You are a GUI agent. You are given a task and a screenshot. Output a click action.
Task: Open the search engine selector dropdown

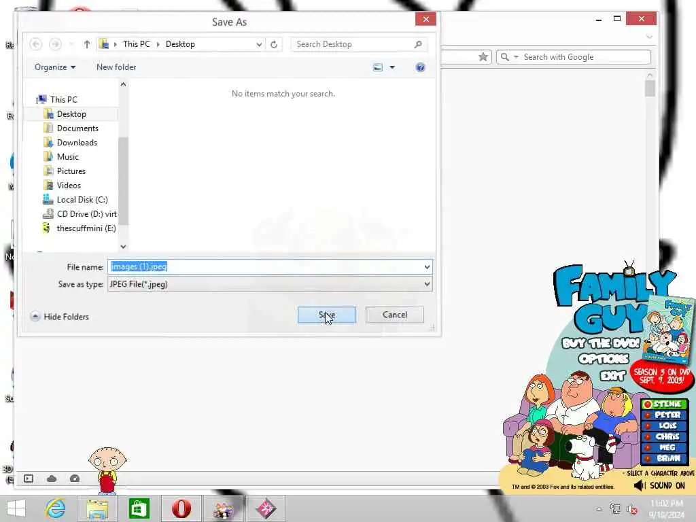(x=516, y=57)
